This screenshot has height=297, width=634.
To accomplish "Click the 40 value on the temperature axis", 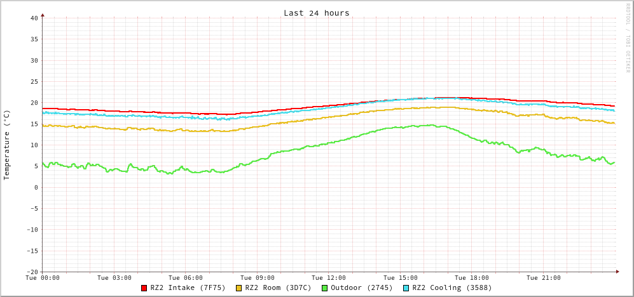I will (34, 18).
